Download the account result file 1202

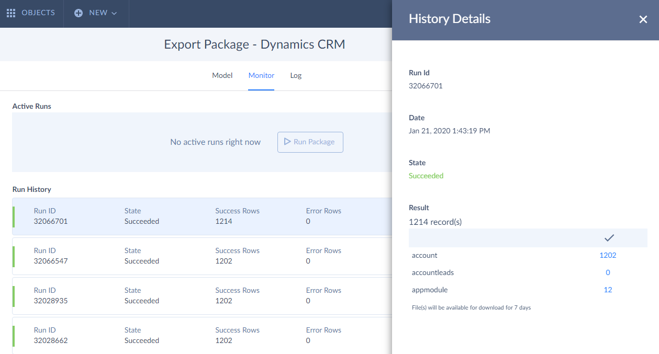pyautogui.click(x=608, y=255)
